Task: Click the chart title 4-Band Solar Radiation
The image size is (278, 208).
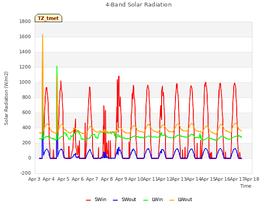Action: 139,5
